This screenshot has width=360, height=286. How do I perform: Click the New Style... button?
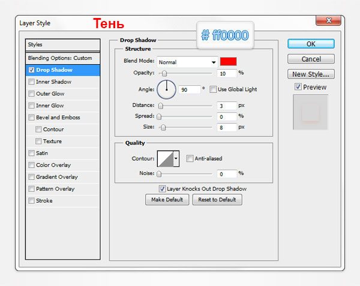(311, 74)
